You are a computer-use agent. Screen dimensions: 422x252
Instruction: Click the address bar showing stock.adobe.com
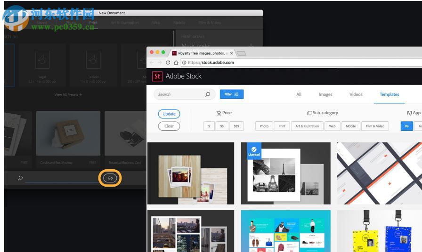click(x=301, y=63)
